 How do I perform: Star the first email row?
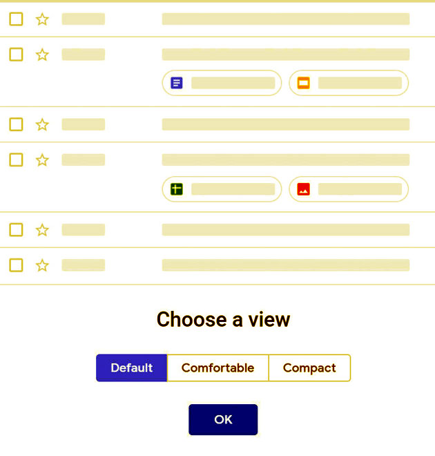click(x=42, y=19)
